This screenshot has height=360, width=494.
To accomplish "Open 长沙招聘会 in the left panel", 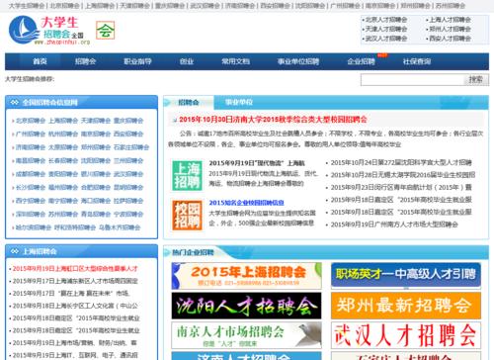I will 31,187.
